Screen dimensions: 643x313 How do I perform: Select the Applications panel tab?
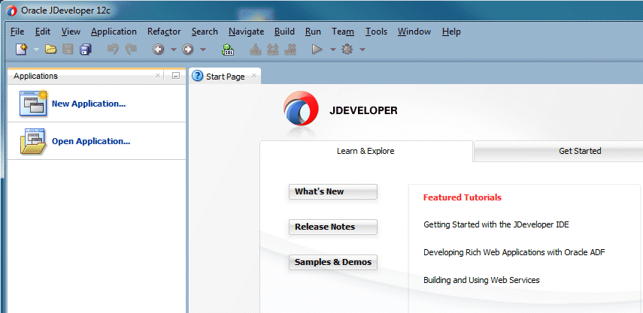coord(35,76)
